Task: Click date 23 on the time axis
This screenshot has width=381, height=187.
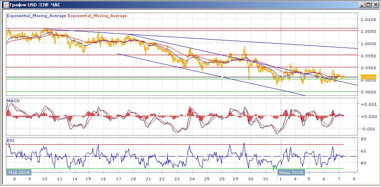Action: (177, 179)
